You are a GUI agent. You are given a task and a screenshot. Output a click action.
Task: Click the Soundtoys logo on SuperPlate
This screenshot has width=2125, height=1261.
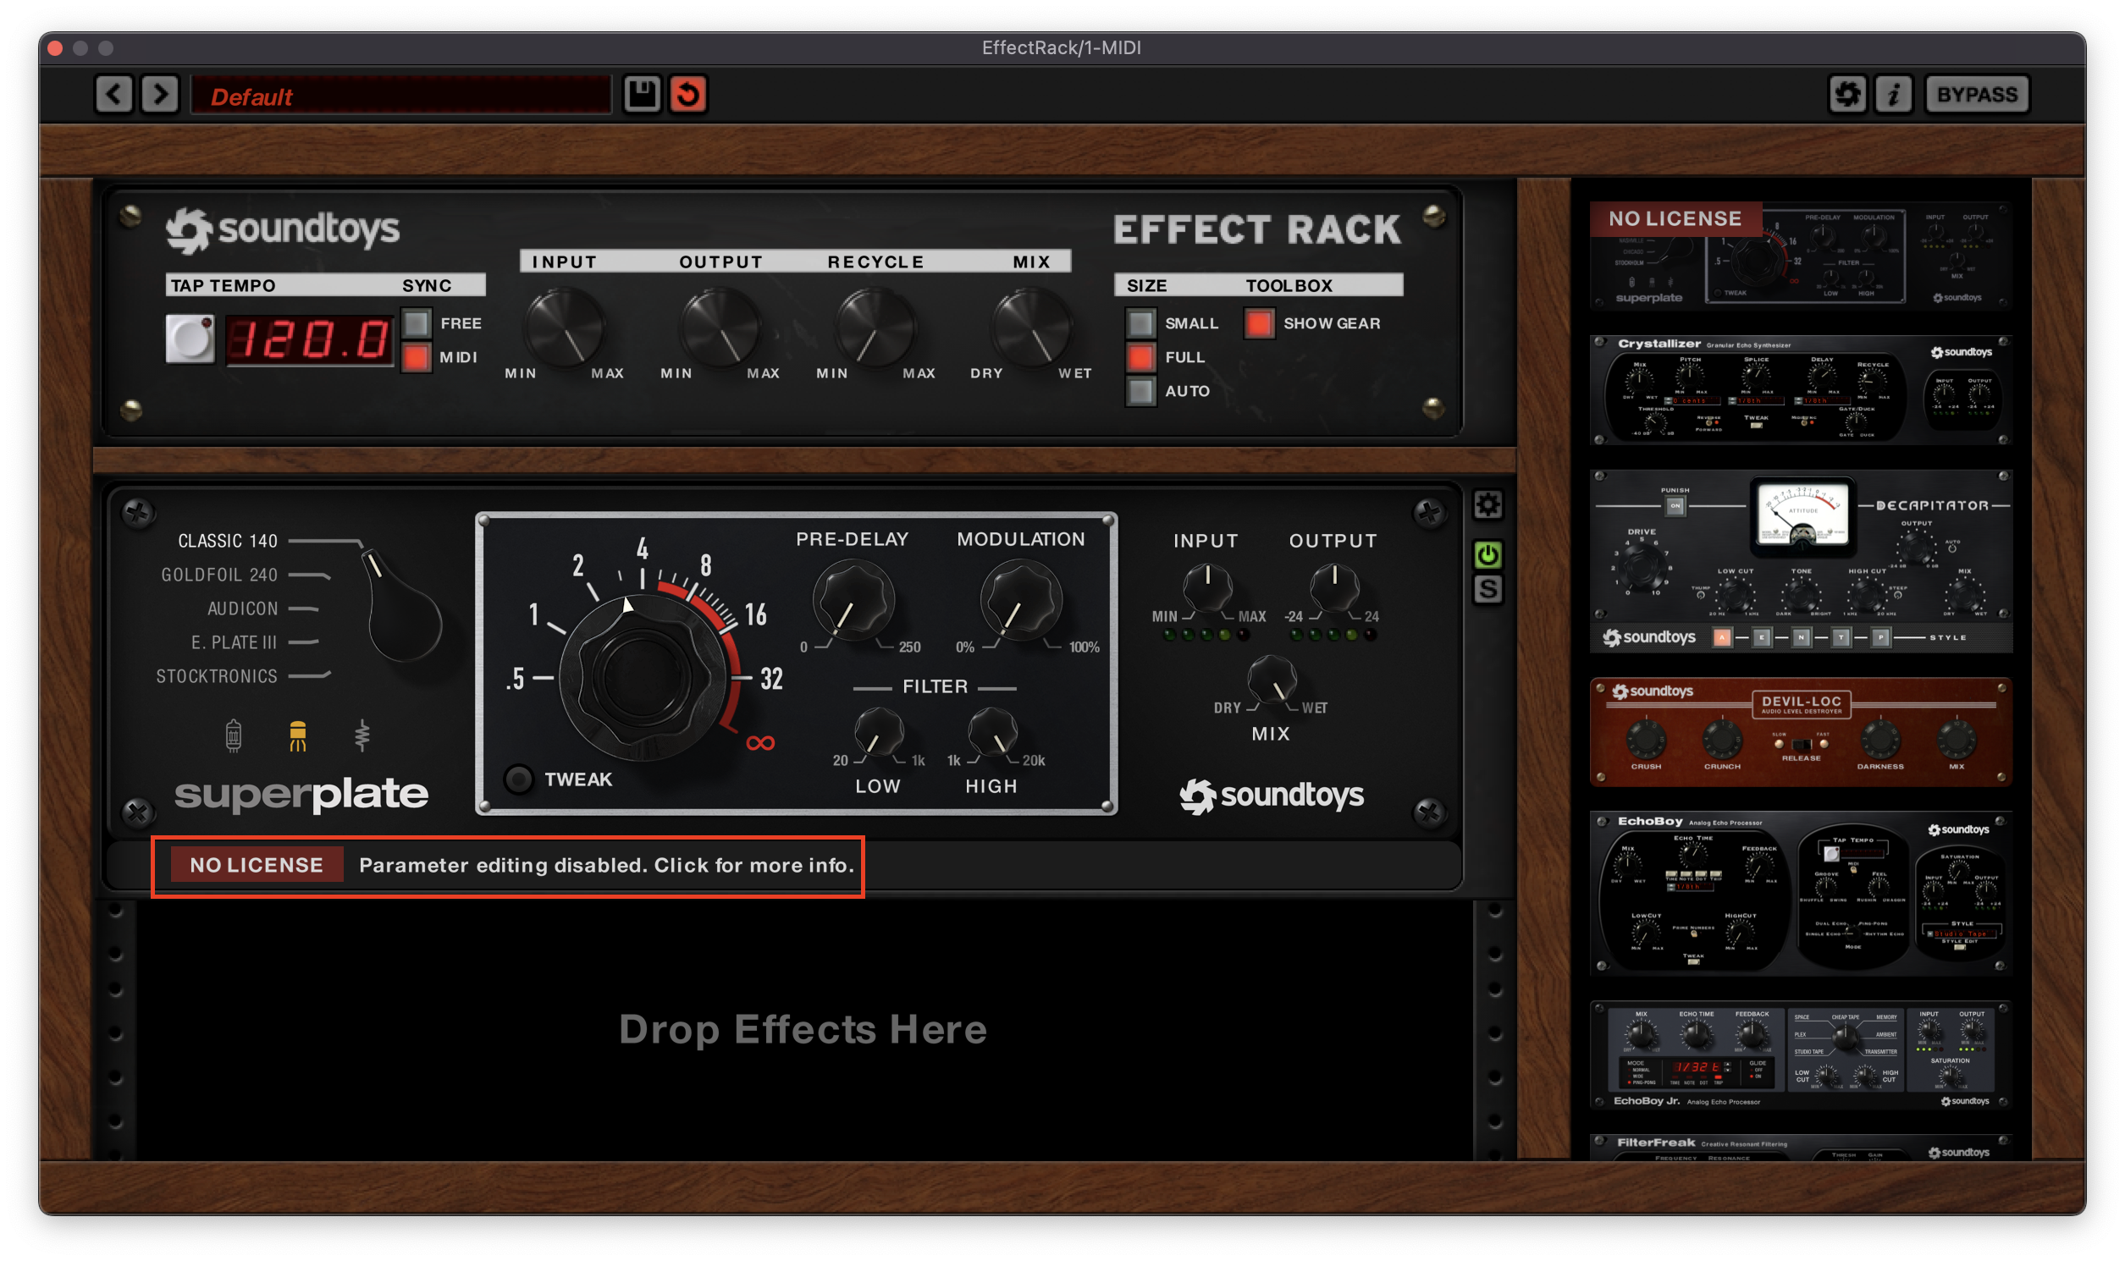[x=1272, y=796]
